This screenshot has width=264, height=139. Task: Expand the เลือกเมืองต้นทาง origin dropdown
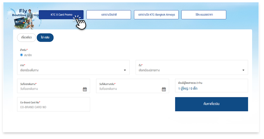(x=73, y=67)
